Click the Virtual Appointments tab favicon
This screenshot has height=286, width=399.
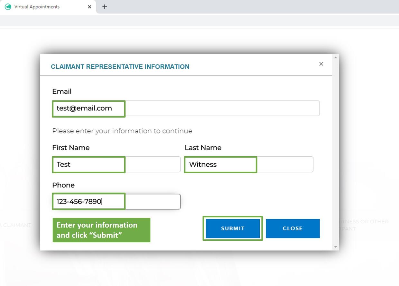point(8,7)
